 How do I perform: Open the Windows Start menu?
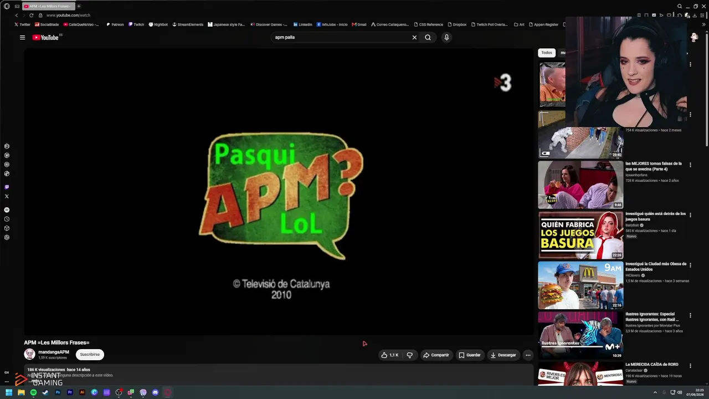click(9, 392)
